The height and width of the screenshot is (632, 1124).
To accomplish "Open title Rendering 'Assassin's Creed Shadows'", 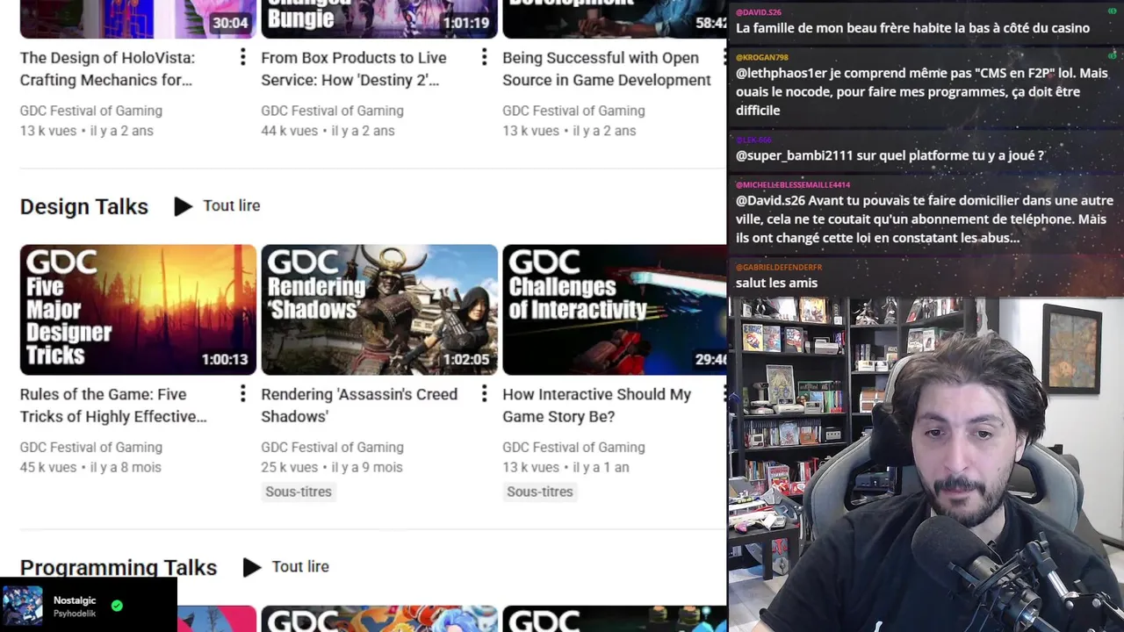I will coord(359,405).
